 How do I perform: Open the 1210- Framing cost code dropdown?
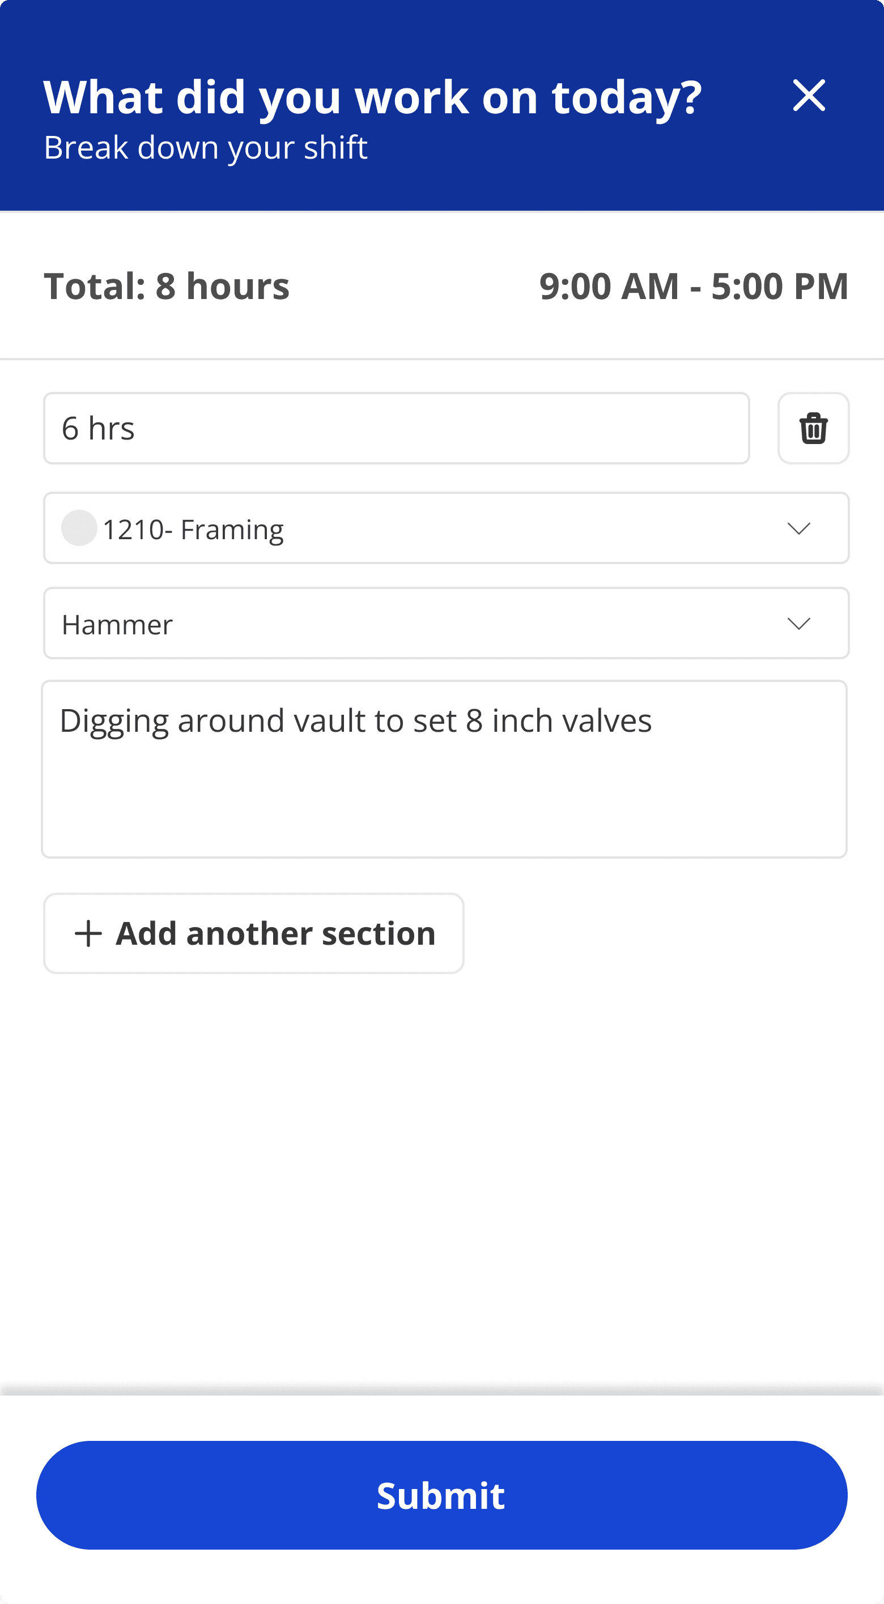point(445,528)
